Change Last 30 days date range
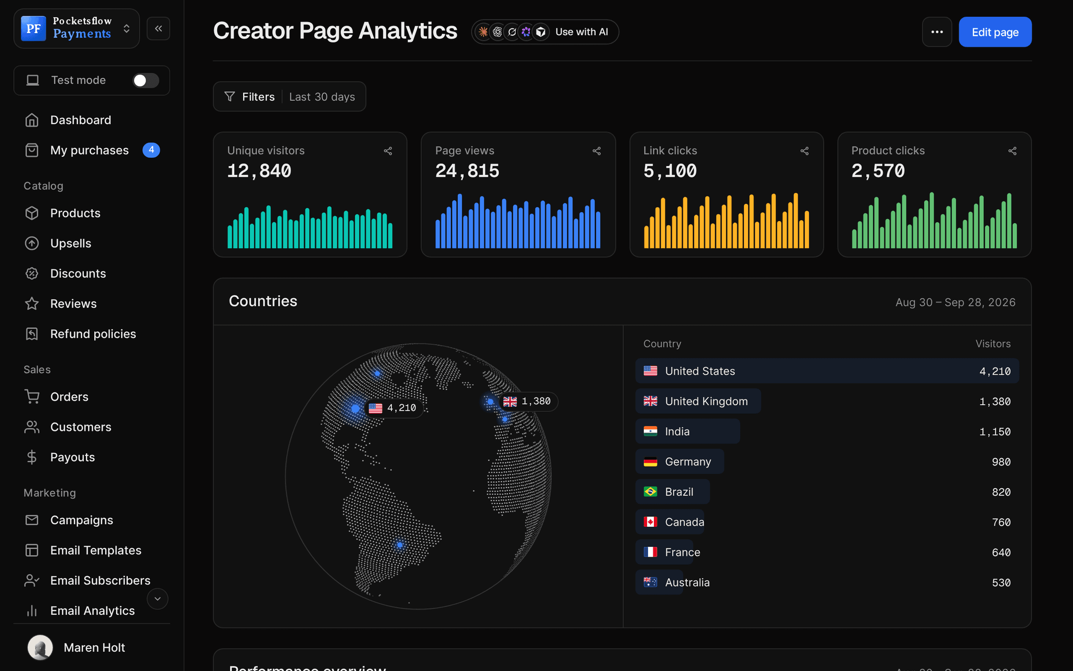Image resolution: width=1073 pixels, height=671 pixels. point(322,97)
